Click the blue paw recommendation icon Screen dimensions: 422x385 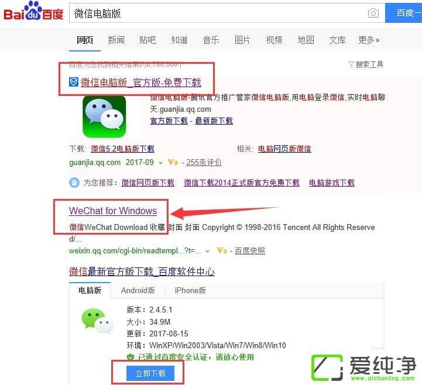[74, 183]
